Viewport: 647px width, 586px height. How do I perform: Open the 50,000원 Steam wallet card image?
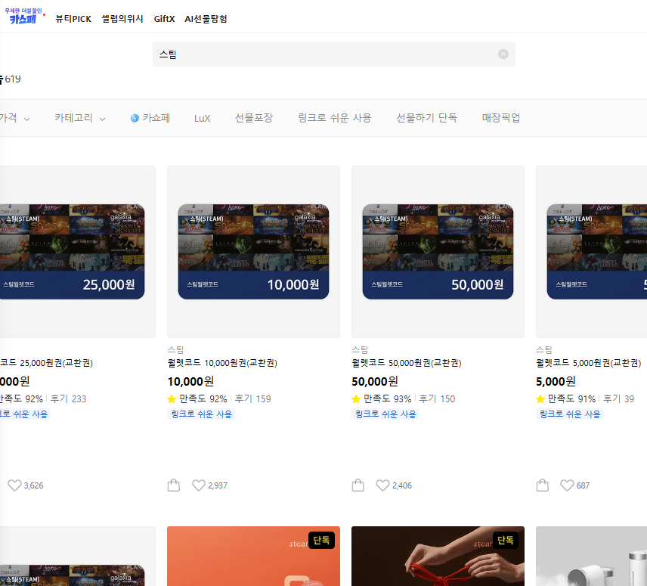438,252
